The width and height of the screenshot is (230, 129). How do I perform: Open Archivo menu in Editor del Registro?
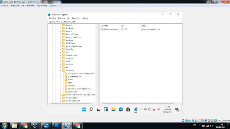coord(52,18)
